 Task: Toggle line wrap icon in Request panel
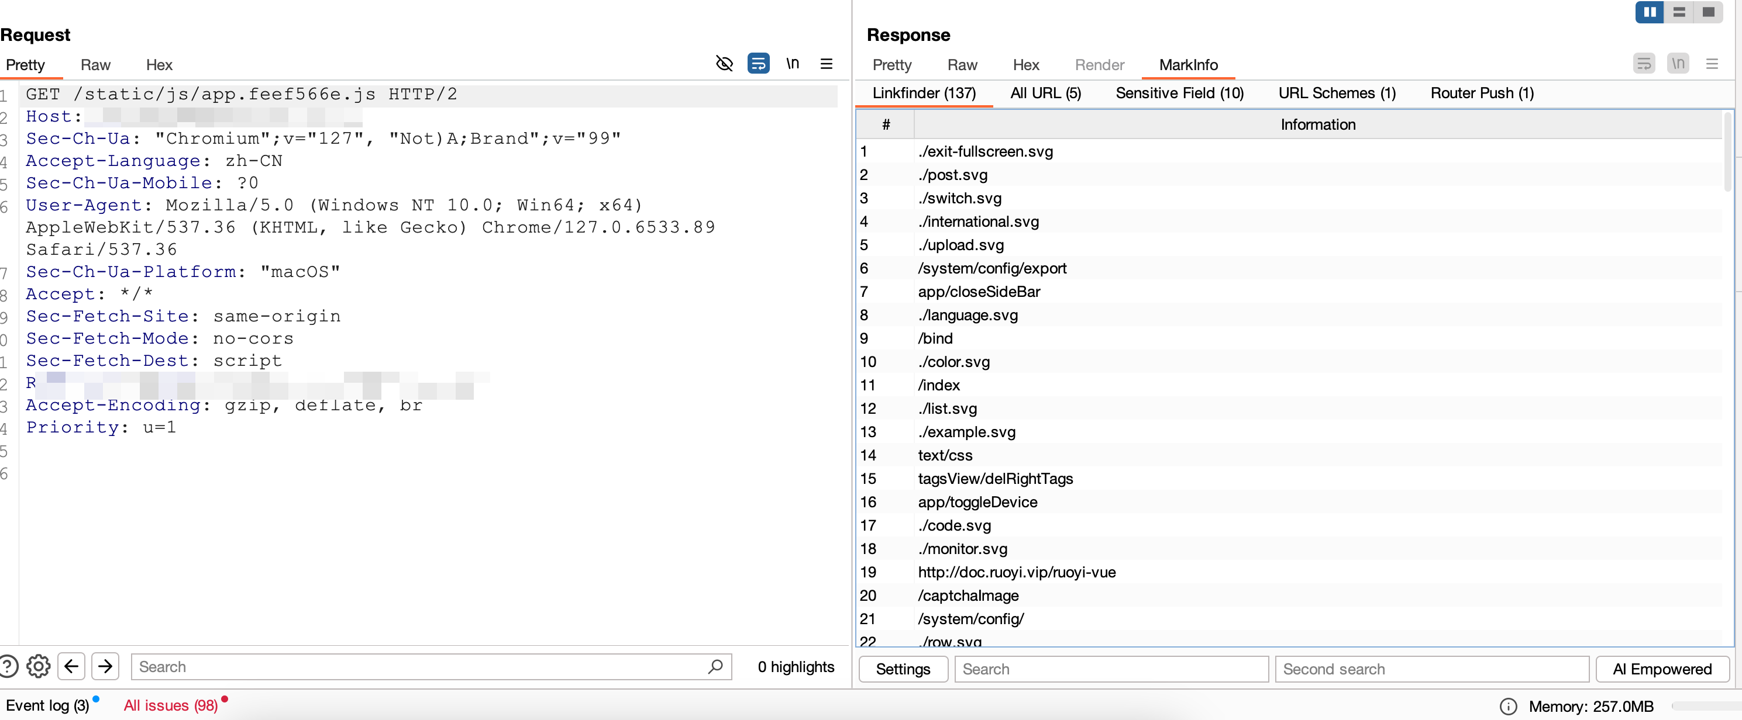point(758,64)
